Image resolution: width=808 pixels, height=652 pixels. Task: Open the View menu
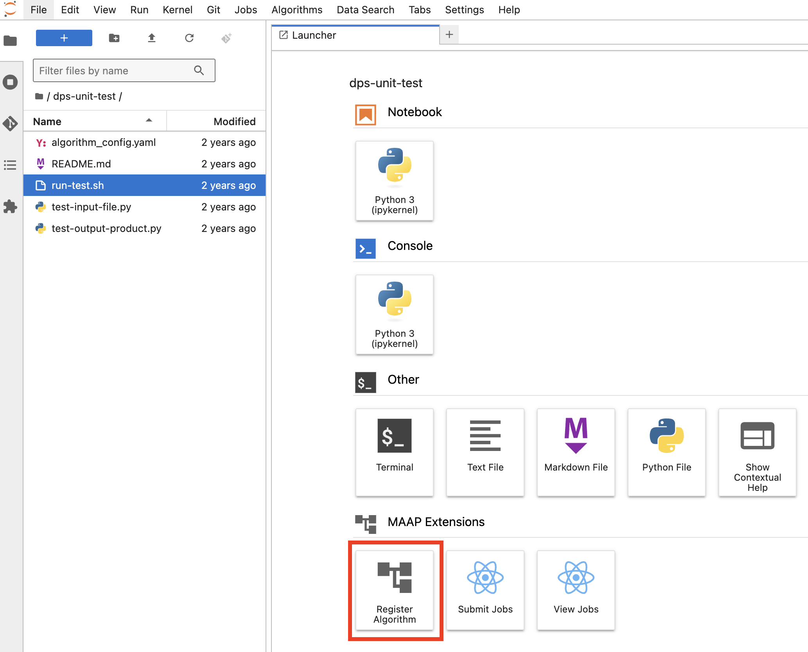click(104, 10)
